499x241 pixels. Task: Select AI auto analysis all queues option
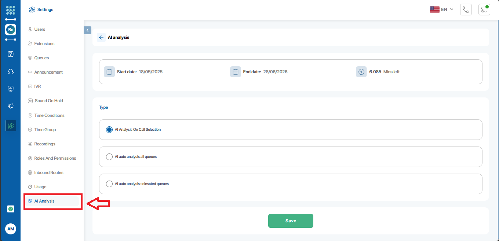tap(109, 157)
